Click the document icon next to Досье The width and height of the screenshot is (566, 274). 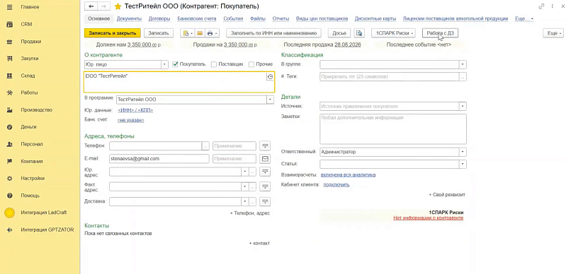pyautogui.click(x=359, y=33)
